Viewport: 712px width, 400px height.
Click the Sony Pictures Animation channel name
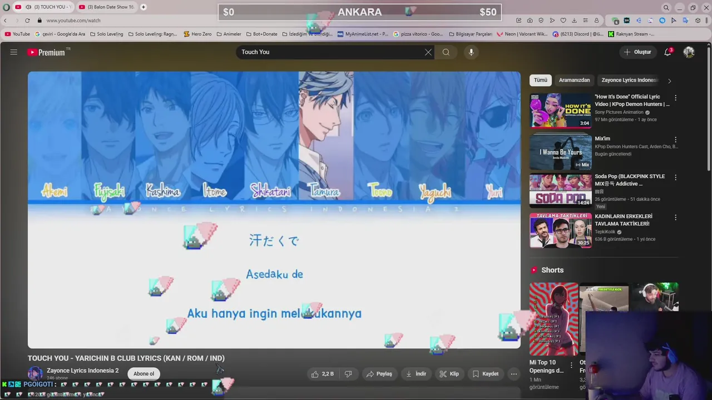619,112
